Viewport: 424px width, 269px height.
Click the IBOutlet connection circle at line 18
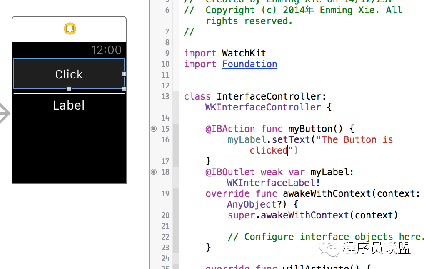coord(154,172)
